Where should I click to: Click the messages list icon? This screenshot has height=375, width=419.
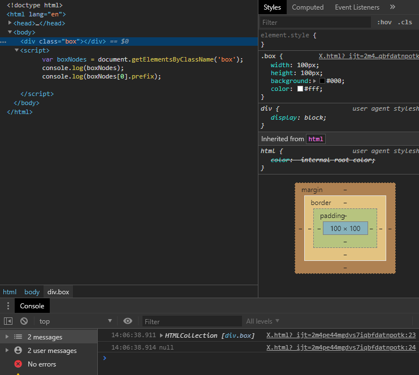tap(18, 337)
